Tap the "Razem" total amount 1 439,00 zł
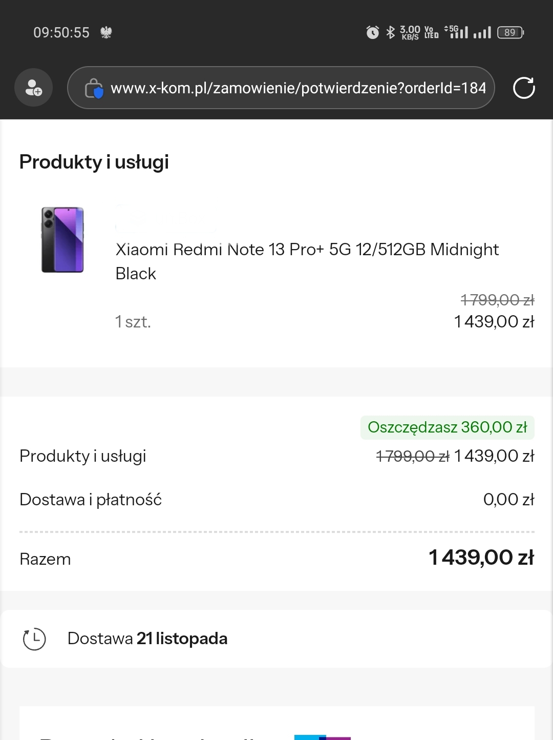 (481, 558)
